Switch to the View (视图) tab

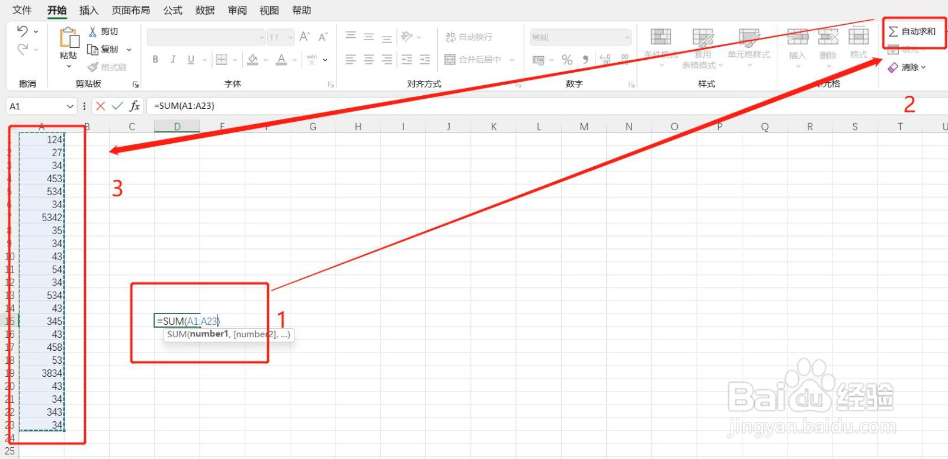pos(269,10)
